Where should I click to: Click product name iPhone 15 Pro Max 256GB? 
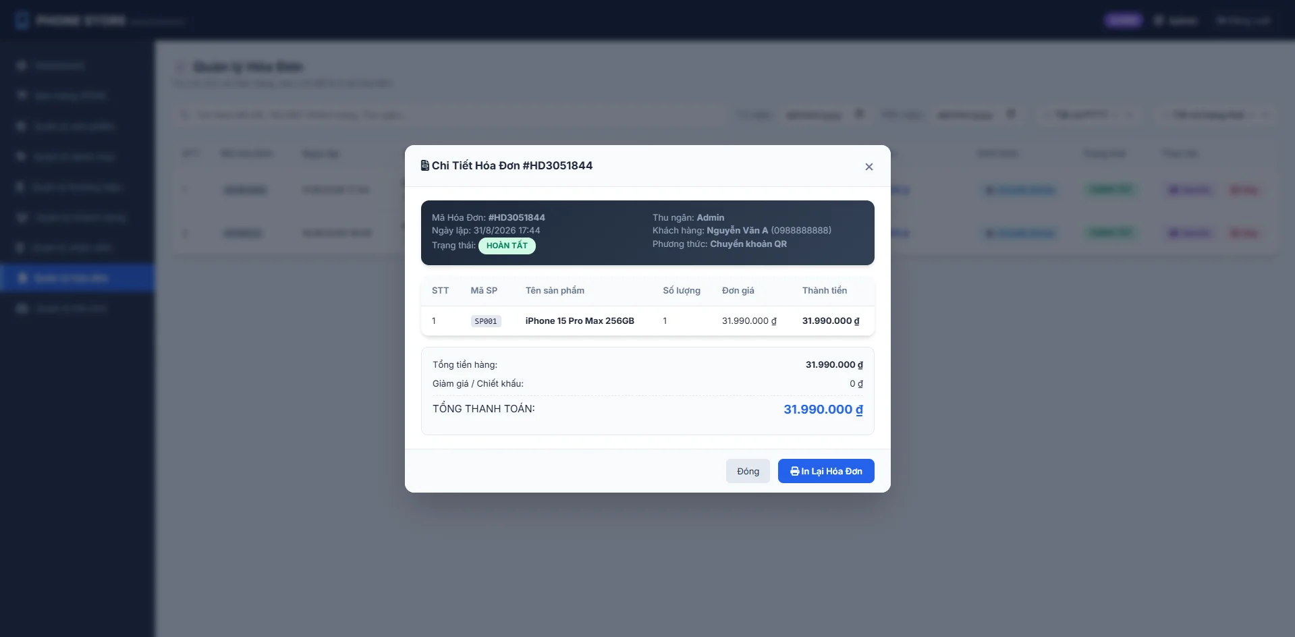(x=580, y=321)
